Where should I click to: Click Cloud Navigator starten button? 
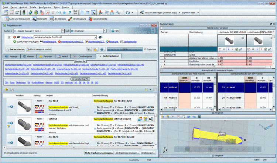tap(39, 49)
